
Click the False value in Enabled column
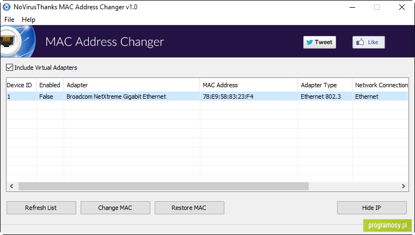[x=46, y=97]
